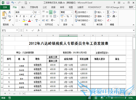This screenshot has width=136, height=100.
Task: Open the 文件 File tab
Action: coord(5,7)
